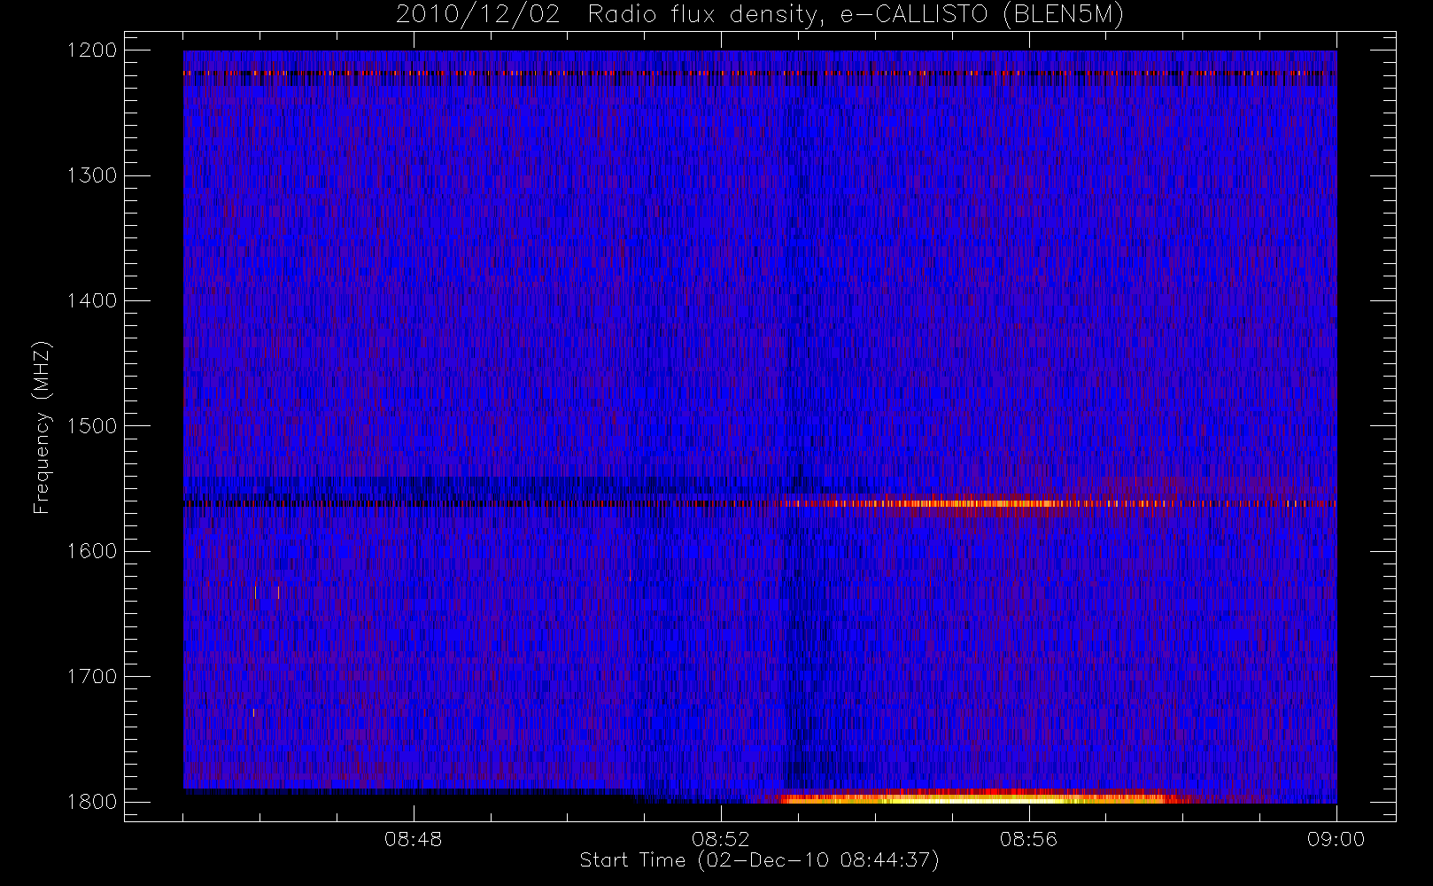The width and height of the screenshot is (1433, 886).
Task: Click the 08:48 time tick label
Action: coord(413,839)
